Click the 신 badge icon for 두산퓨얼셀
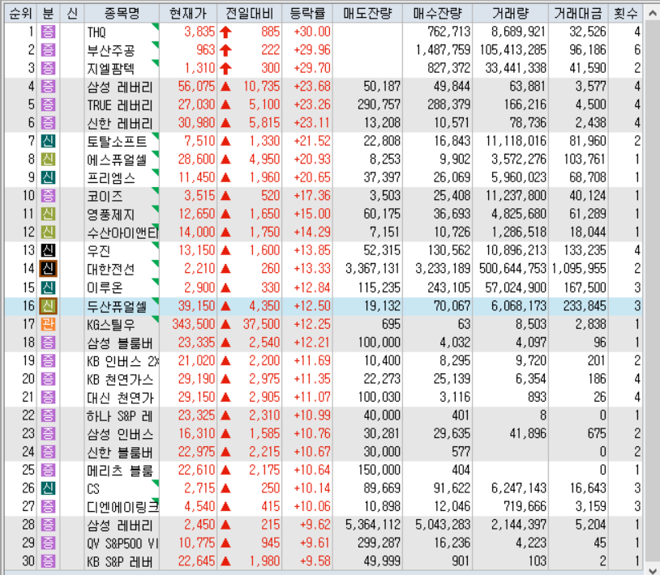Viewport: 660px width, 575px height. tap(48, 306)
